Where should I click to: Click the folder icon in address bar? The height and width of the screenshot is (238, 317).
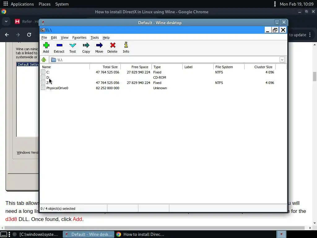[54, 60]
